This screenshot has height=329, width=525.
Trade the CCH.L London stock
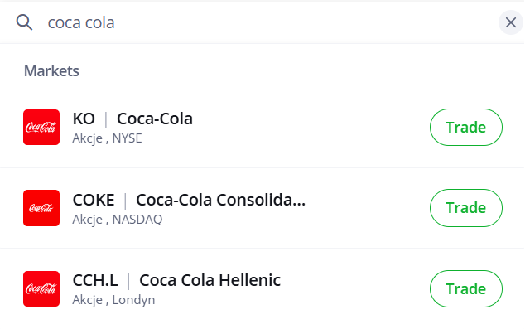coord(466,288)
